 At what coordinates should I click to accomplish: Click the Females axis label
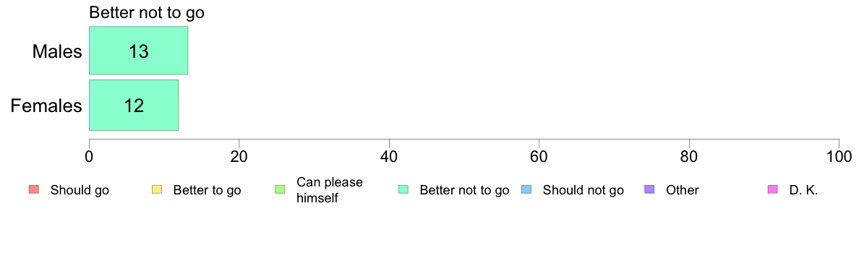point(46,106)
